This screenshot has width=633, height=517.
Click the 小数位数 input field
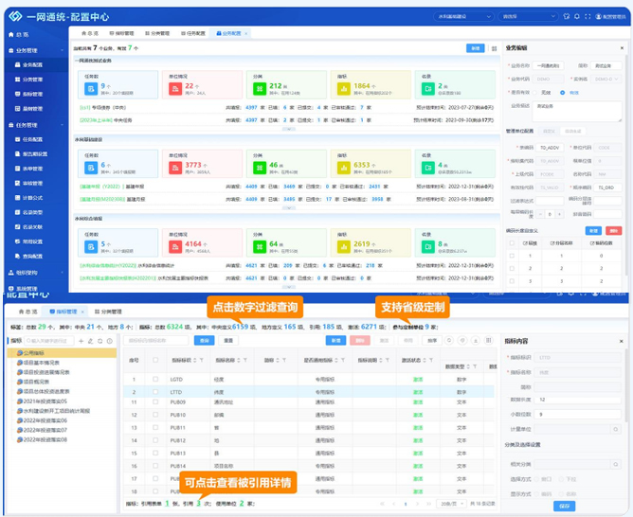tap(578, 414)
